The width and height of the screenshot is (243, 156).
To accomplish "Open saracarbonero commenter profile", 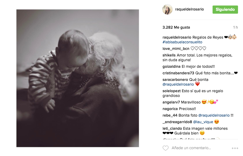I will [x=175, y=80].
